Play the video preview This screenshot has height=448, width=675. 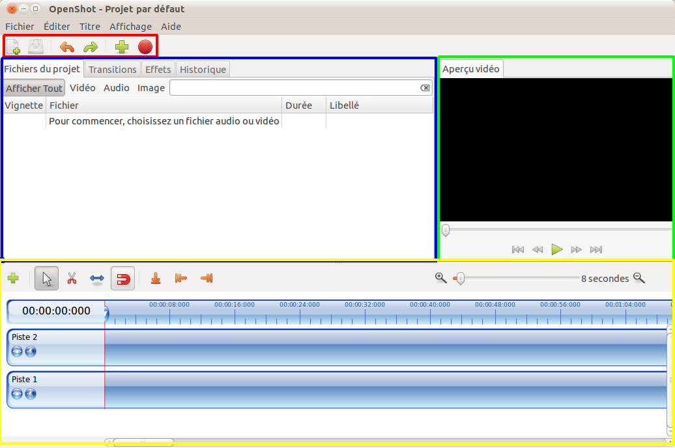(557, 249)
